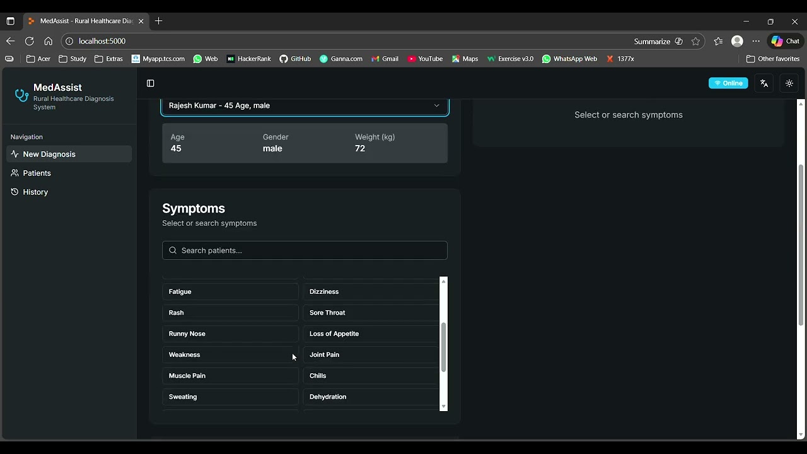Image resolution: width=807 pixels, height=454 pixels.
Task: Click the symptom list scroll down arrow
Action: [443, 407]
